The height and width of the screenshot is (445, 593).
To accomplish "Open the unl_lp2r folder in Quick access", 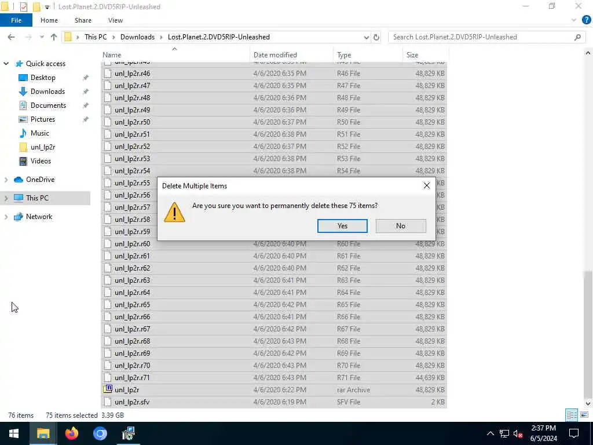I will 43,147.
